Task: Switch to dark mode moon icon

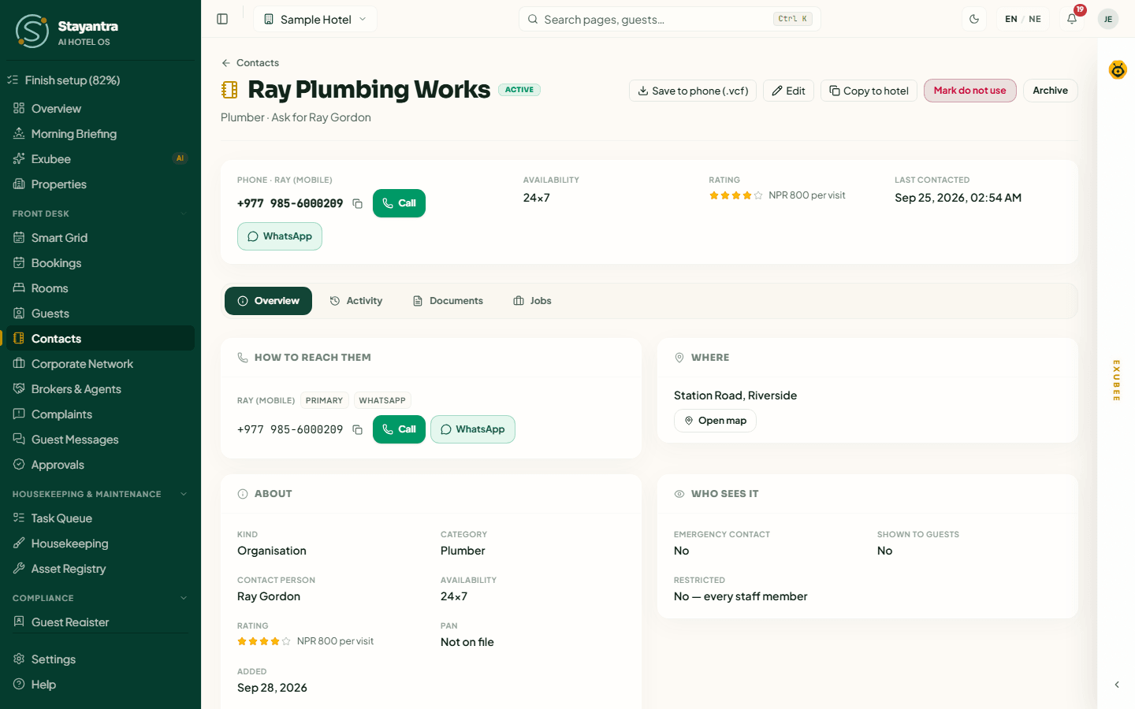Action: (x=974, y=19)
